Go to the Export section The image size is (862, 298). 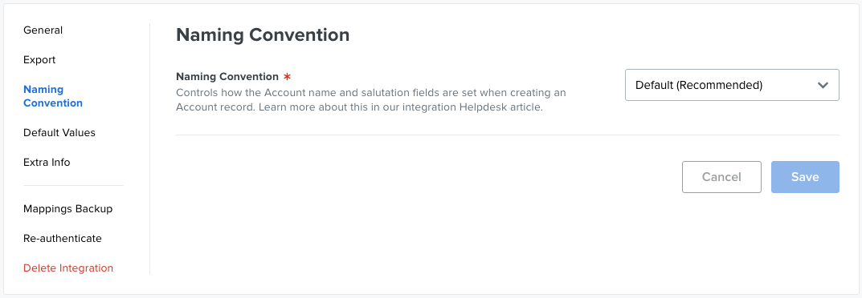coord(39,60)
